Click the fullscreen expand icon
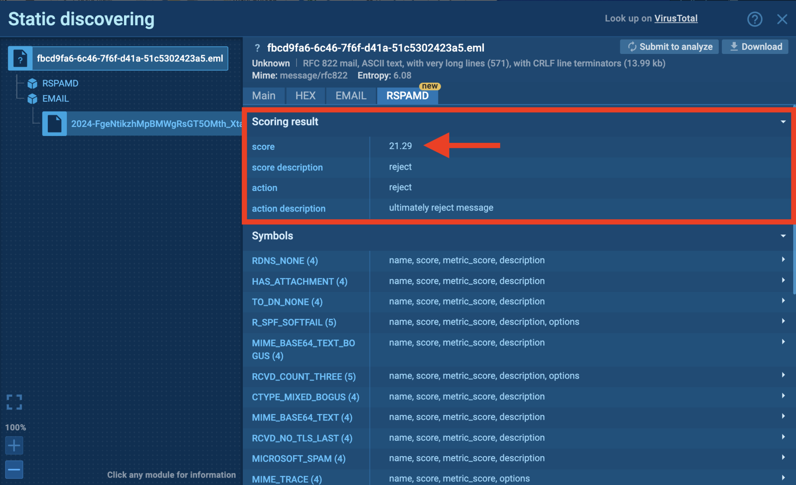This screenshot has height=485, width=796. coord(14,402)
